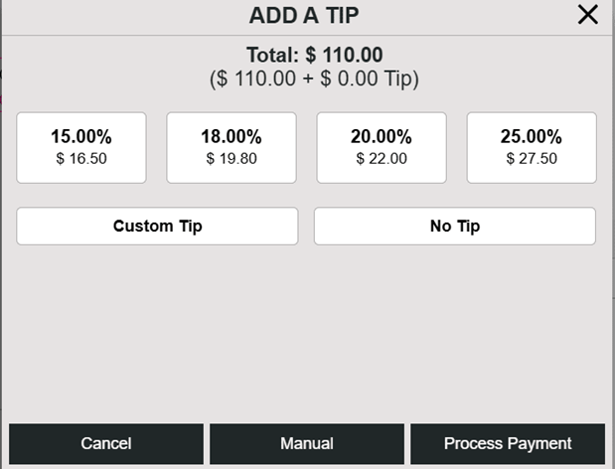615x469 pixels.
Task: Add a $19.80 tip
Action: point(231,158)
